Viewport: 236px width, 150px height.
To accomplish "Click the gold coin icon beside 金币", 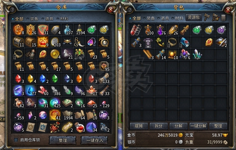I will click(x=180, y=135).
